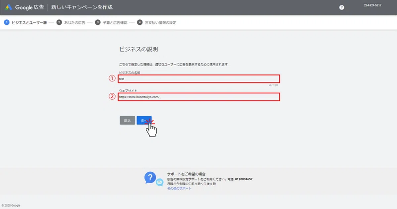Click the ビジネスの説明 heading
The height and width of the screenshot is (209, 397).
138,49
